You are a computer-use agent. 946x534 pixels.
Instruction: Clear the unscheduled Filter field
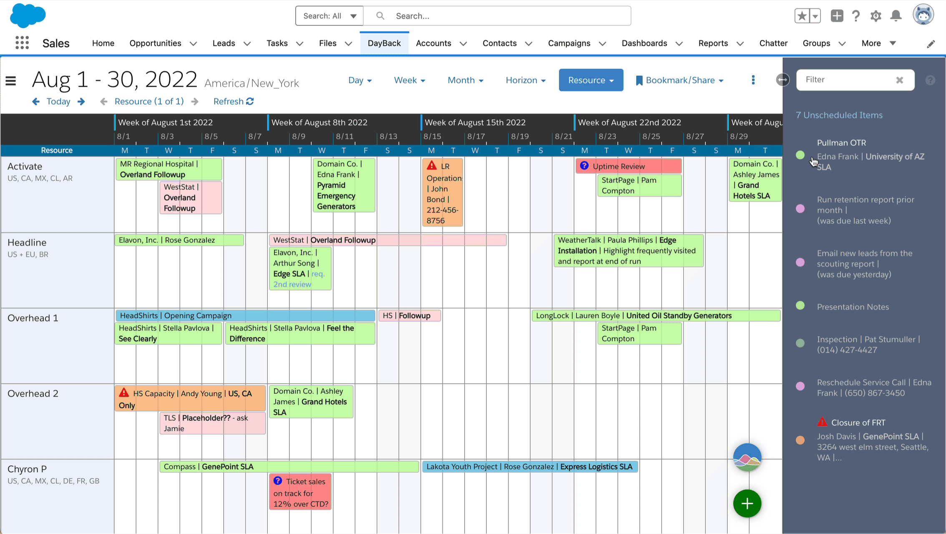coord(900,80)
